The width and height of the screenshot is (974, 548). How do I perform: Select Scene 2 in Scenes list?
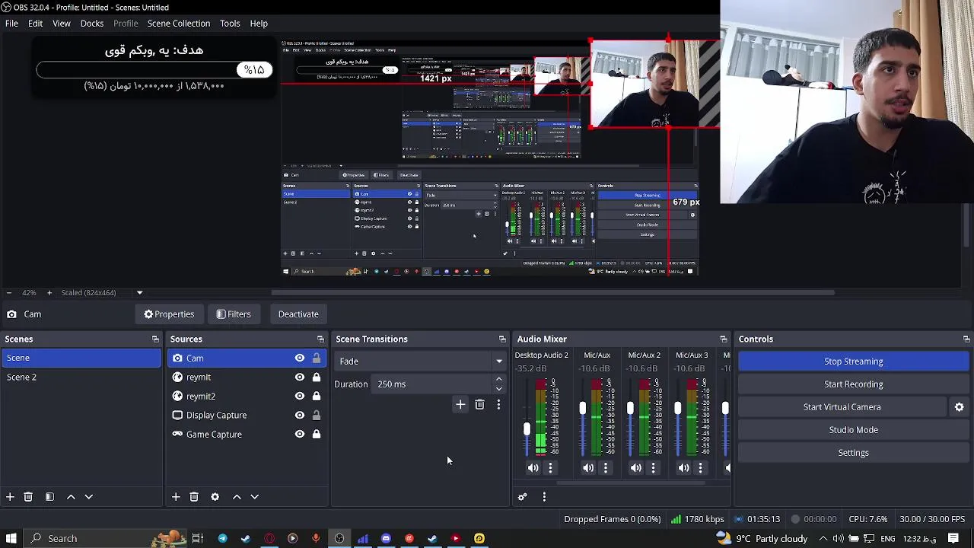click(81, 377)
